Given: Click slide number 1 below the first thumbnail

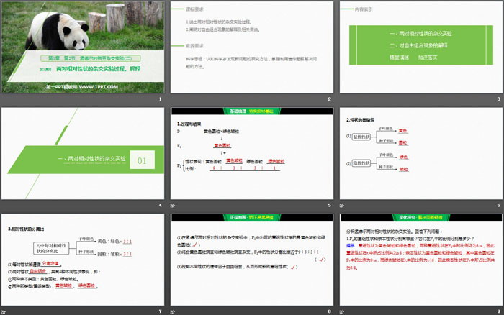Looking at the screenshot, I should [x=160, y=99].
